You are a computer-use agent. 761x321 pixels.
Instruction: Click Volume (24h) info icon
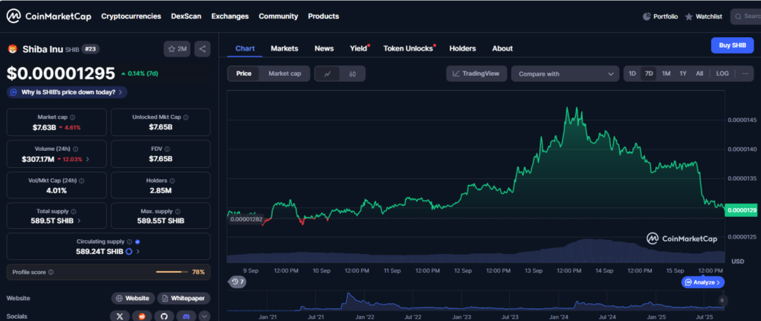[x=75, y=149]
